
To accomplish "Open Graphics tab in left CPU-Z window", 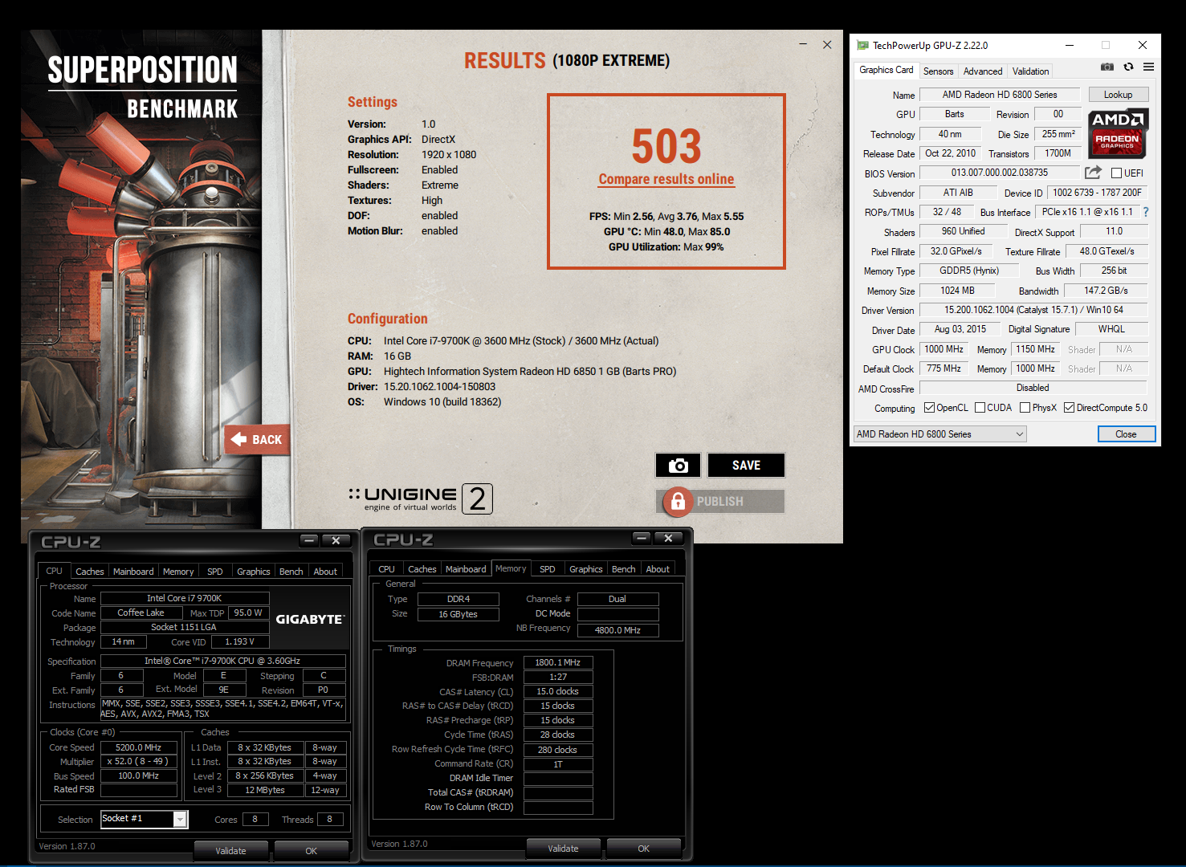I will (x=253, y=572).
